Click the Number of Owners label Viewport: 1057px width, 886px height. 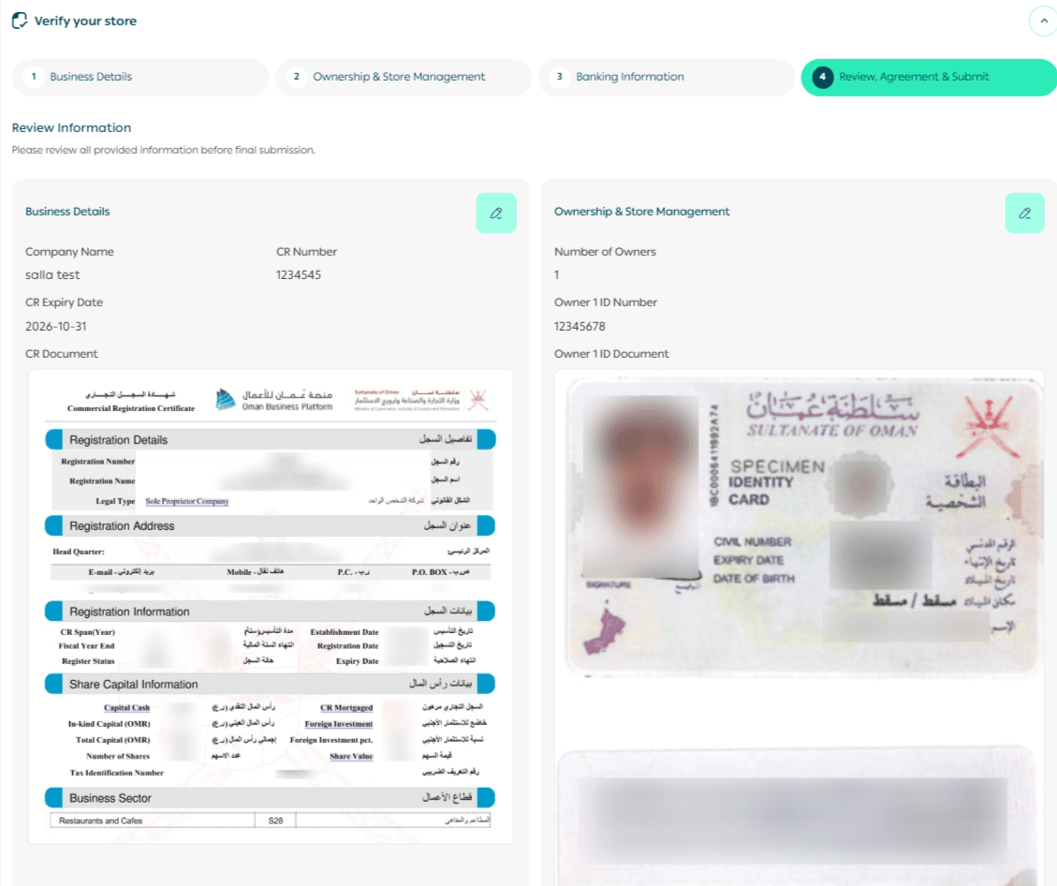pyautogui.click(x=605, y=252)
